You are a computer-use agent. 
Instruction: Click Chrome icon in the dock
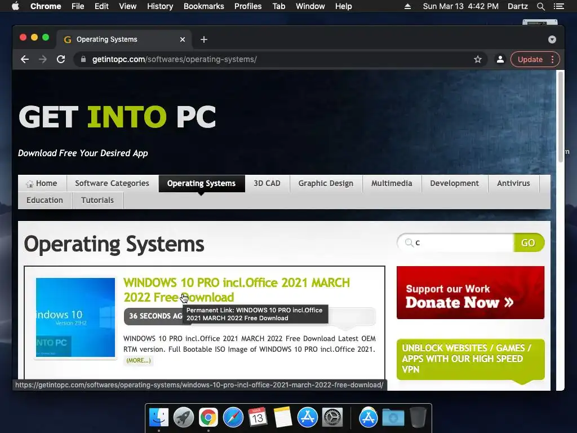[x=208, y=418]
